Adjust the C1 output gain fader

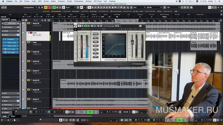click(x=132, y=42)
